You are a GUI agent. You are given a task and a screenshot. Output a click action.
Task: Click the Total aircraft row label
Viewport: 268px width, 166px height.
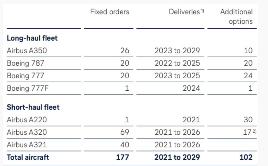[28, 157]
